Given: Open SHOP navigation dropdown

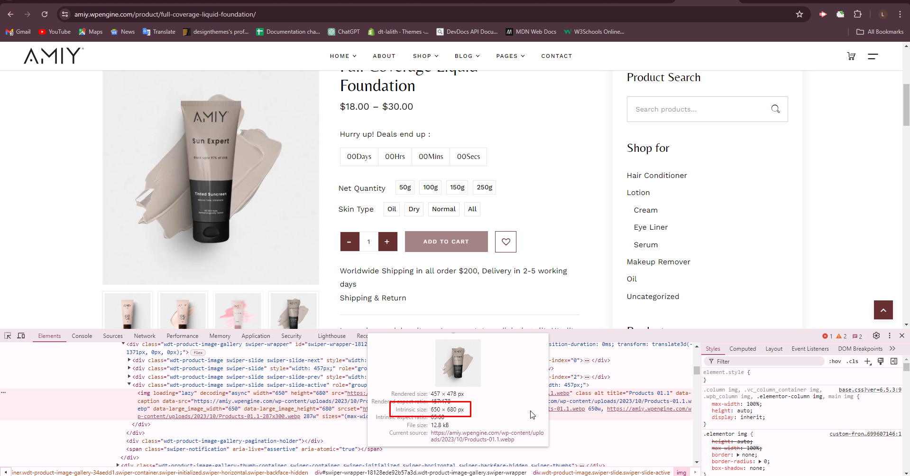Looking at the screenshot, I should click(x=425, y=56).
